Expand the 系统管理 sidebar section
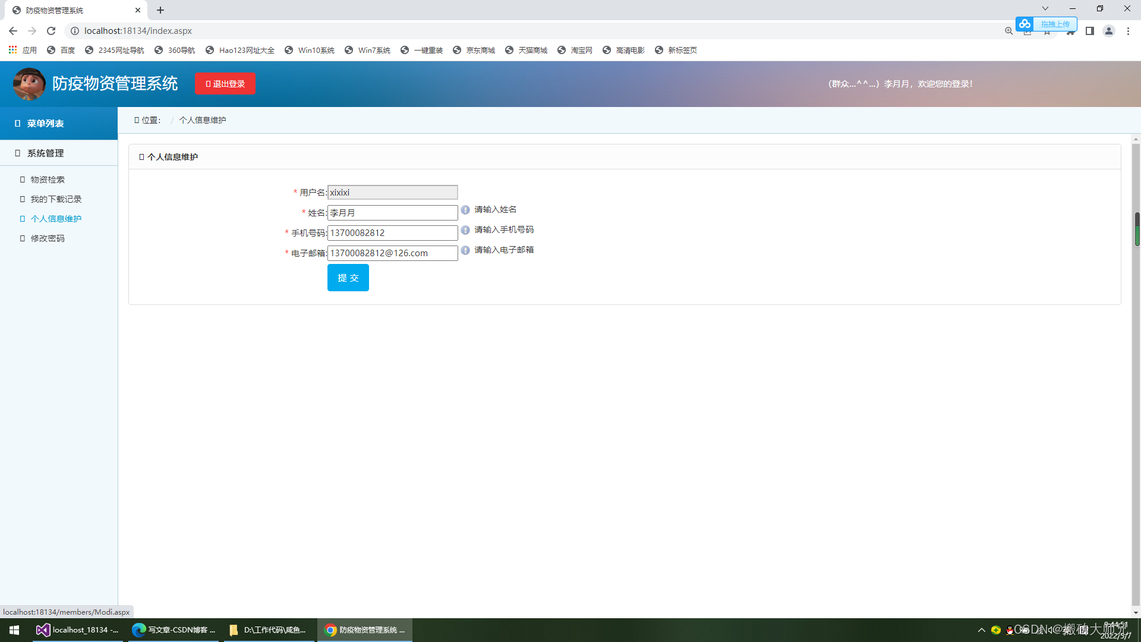The image size is (1141, 642). point(45,153)
